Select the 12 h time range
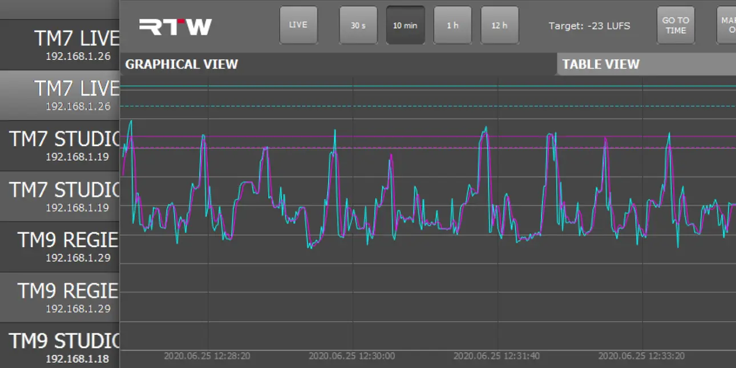The height and width of the screenshot is (368, 736). [x=500, y=25]
